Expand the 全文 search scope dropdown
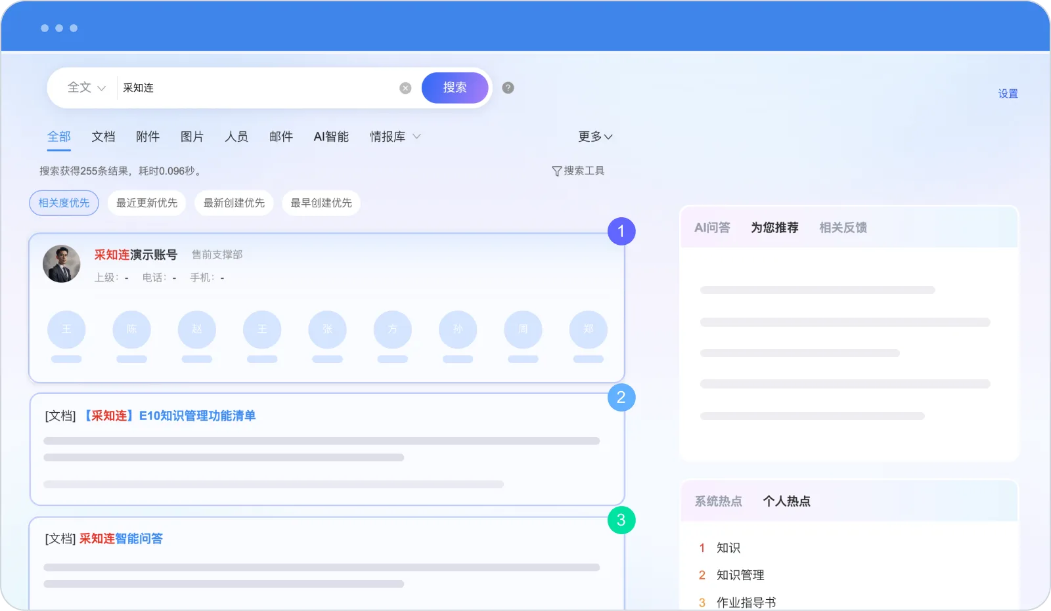The width and height of the screenshot is (1051, 611). tap(86, 88)
